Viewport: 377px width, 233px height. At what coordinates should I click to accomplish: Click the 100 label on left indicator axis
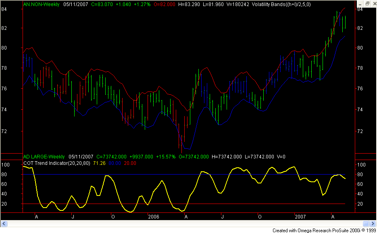click(x=6, y=165)
